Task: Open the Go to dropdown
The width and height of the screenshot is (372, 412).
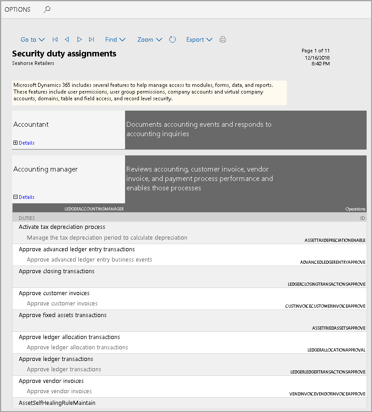Action: (x=33, y=39)
